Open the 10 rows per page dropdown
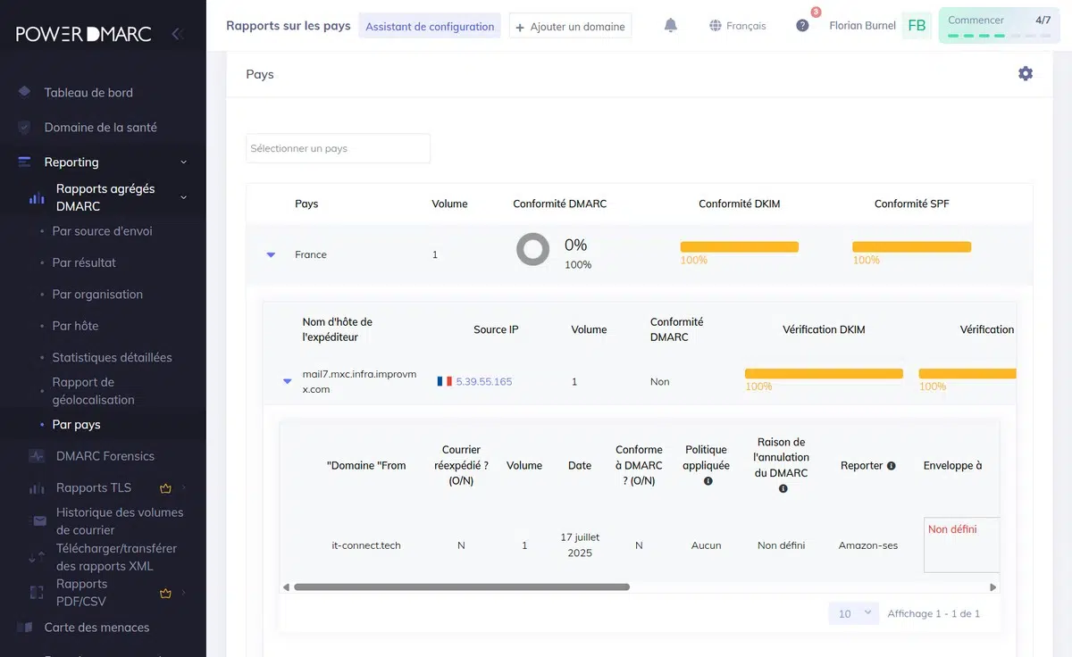Image resolution: width=1072 pixels, height=657 pixels. click(853, 614)
